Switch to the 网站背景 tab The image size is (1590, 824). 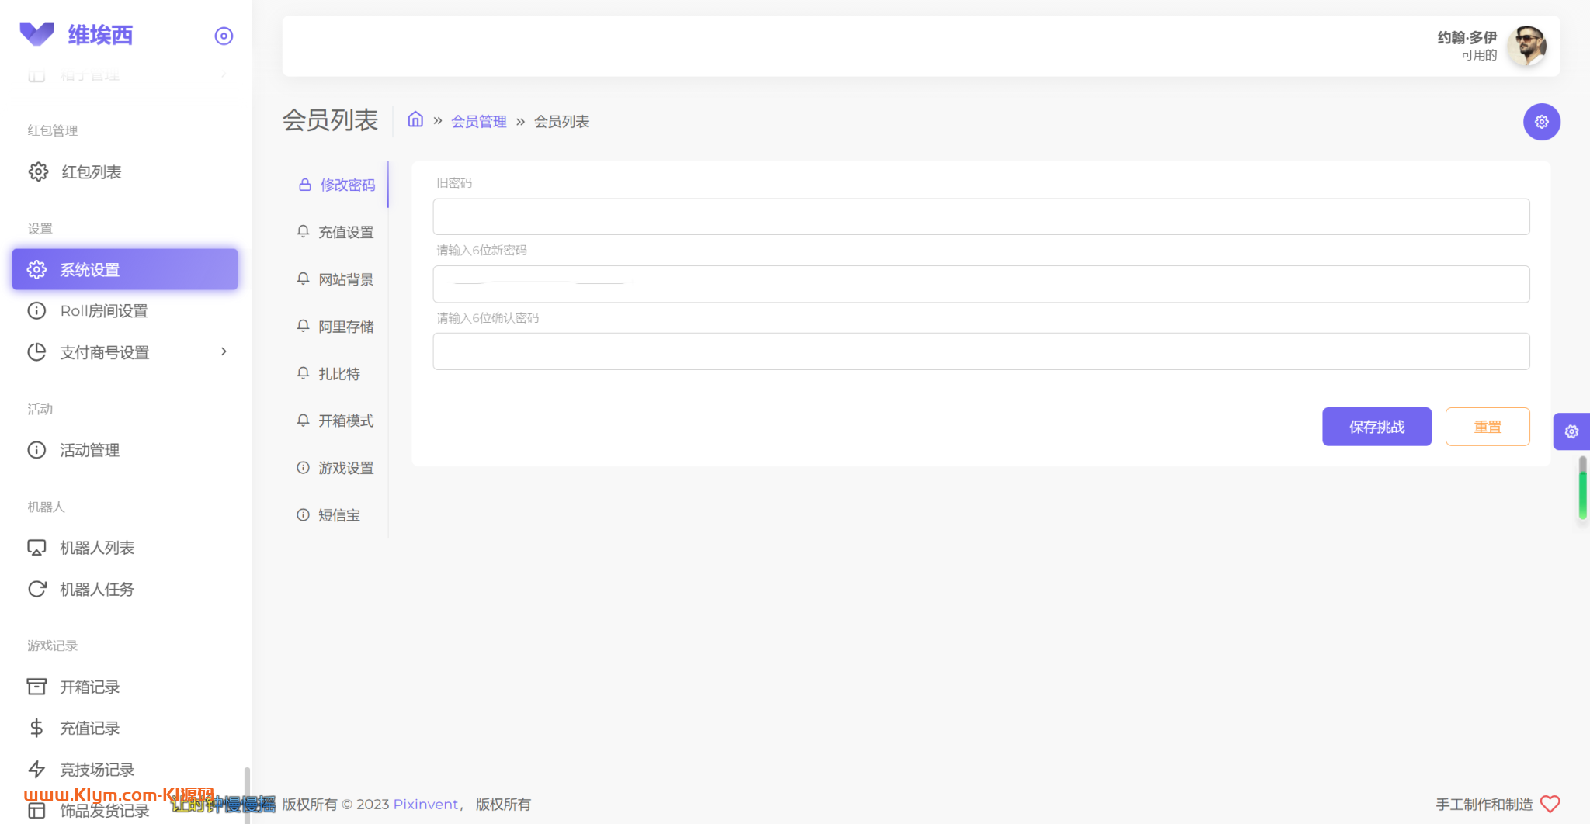(x=337, y=279)
